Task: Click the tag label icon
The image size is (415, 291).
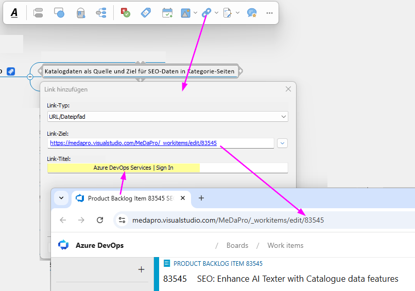Action: pyautogui.click(x=146, y=12)
